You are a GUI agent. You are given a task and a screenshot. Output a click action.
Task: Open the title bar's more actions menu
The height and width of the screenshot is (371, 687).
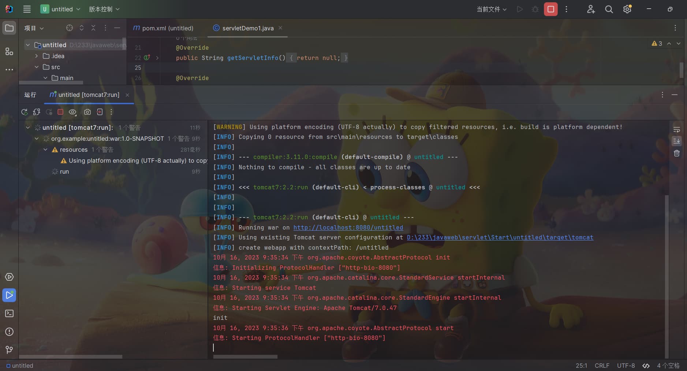(x=566, y=9)
